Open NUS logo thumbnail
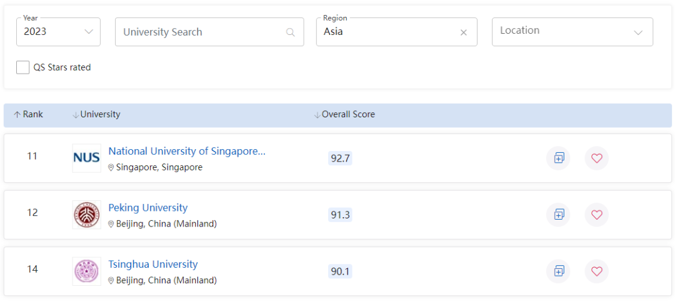The height and width of the screenshot is (302, 675). click(86, 158)
